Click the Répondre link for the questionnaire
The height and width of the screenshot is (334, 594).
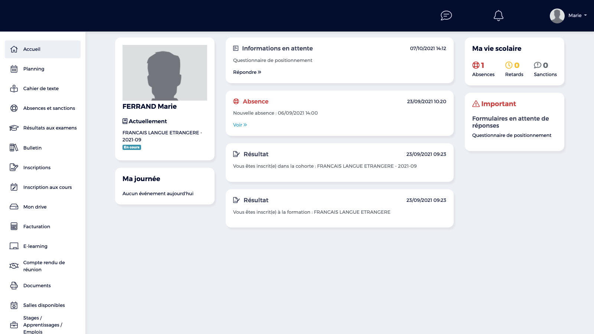247,72
